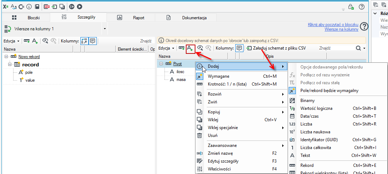Switch to the Szczegóły tab
This screenshot has width=388, height=174.
tap(78, 17)
